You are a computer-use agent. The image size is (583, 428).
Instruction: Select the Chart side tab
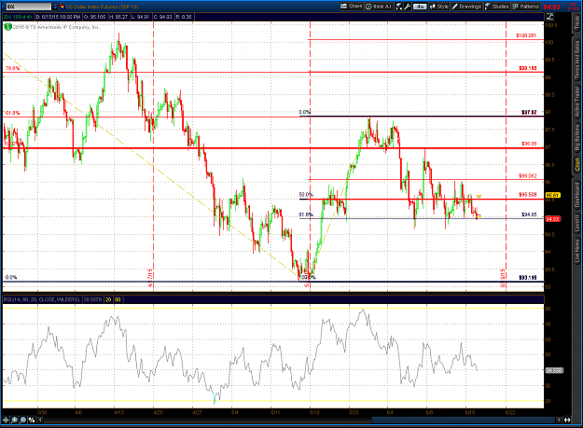click(577, 164)
